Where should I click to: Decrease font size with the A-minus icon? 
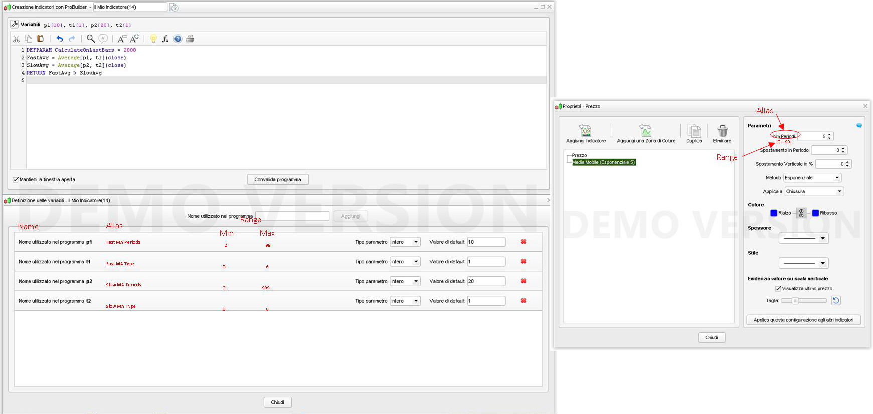[122, 39]
